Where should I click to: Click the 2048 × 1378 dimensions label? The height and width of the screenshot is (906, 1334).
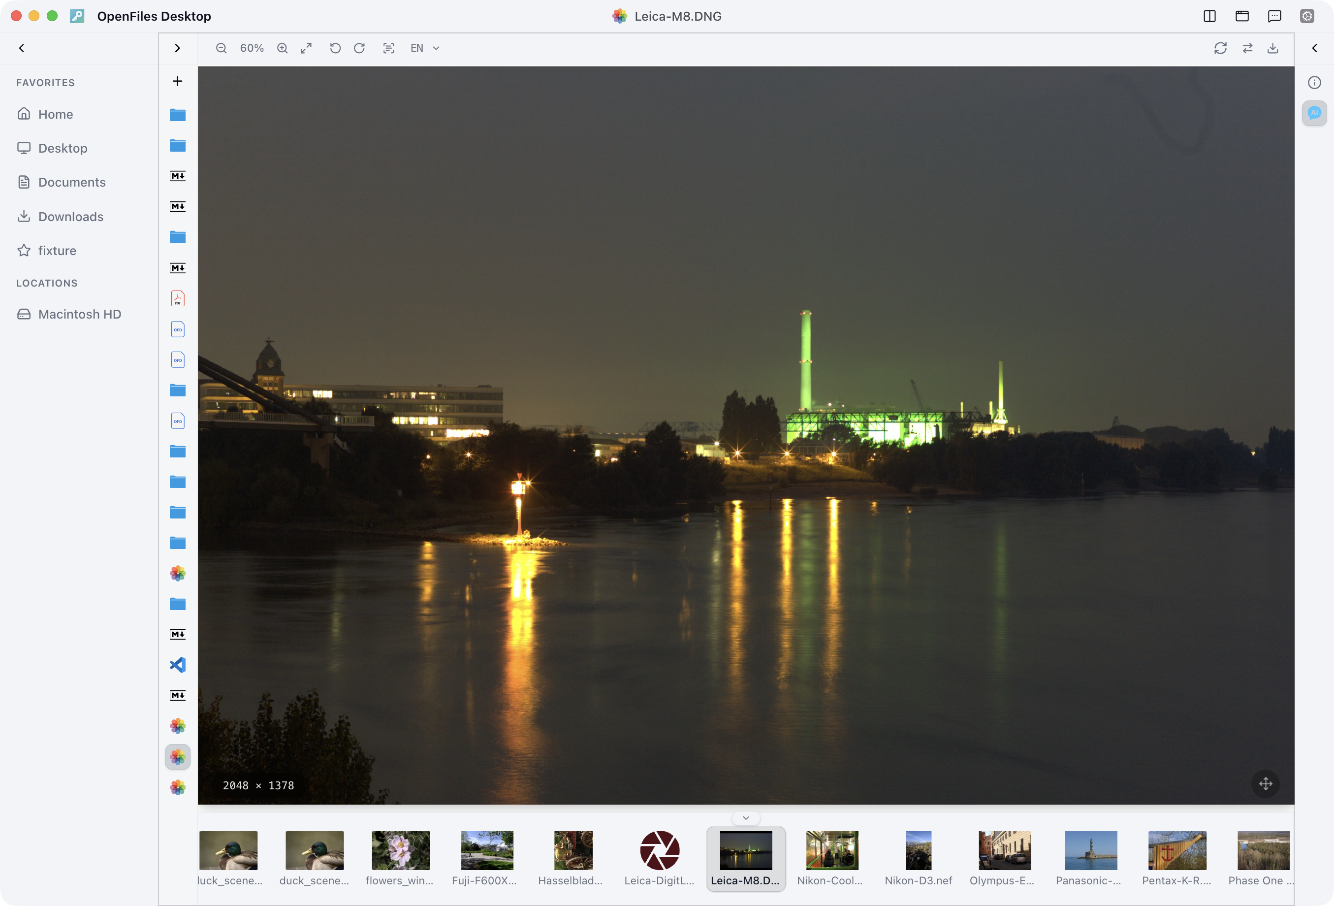[x=258, y=785]
